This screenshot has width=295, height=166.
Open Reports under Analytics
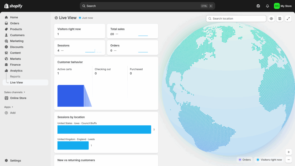[x=15, y=77]
